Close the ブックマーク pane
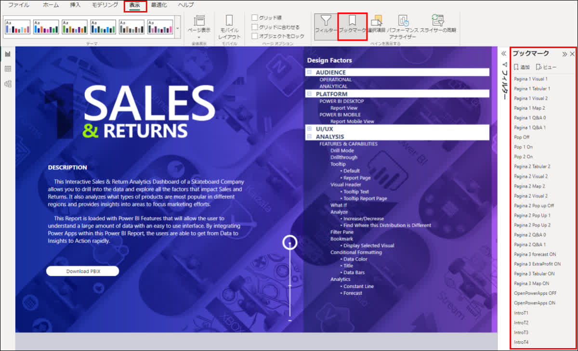The width and height of the screenshot is (578, 351). [572, 54]
